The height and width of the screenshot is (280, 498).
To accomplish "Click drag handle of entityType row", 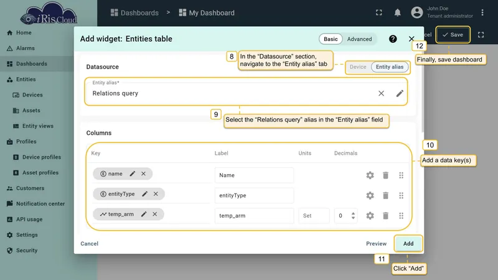I will 401,195.
